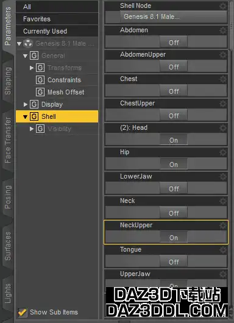Switch to the Lights tab
This screenshot has width=234, height=323.
point(8,293)
